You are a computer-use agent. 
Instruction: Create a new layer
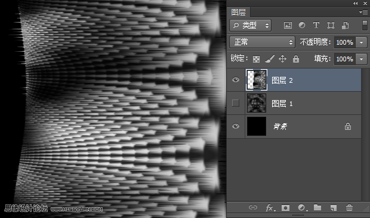[334, 208]
